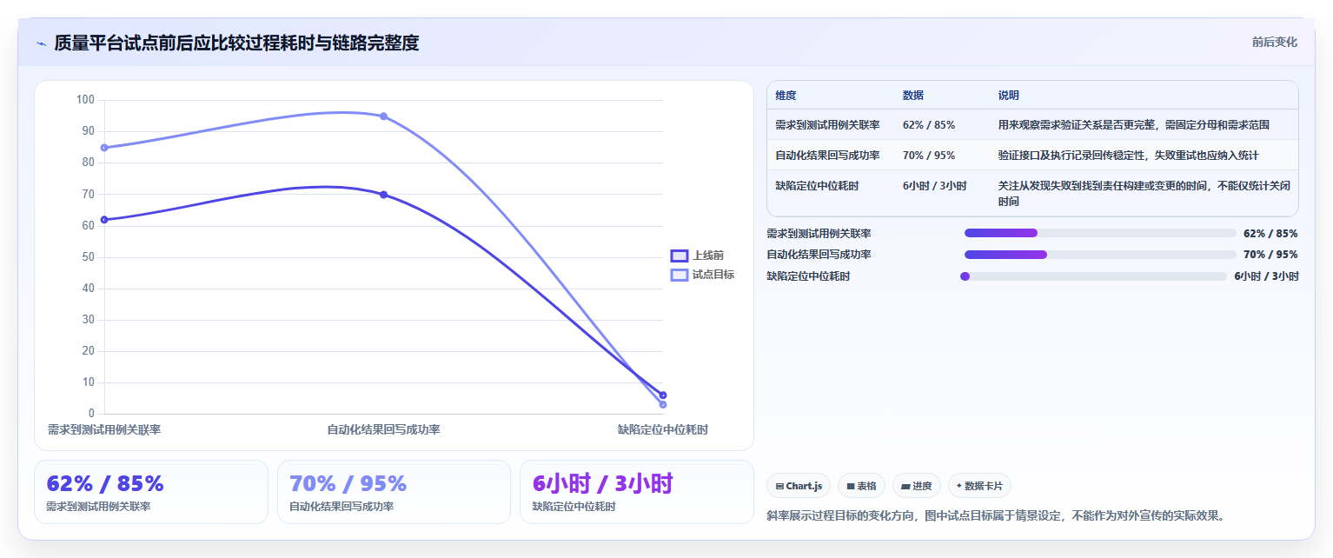1333x558 pixels.
Task: Click the table cell 62% / 85%
Action: 929,125
